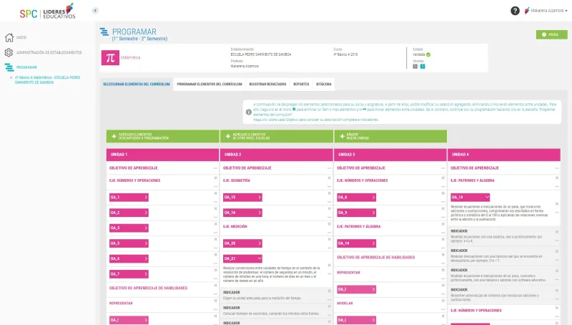Remove OA_7 with its X icon
572x325 pixels.
pos(216,270)
